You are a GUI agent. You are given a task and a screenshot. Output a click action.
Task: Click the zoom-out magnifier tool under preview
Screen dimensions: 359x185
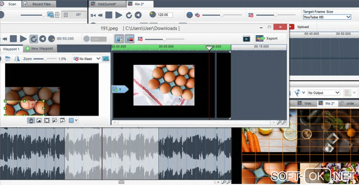pos(63,120)
